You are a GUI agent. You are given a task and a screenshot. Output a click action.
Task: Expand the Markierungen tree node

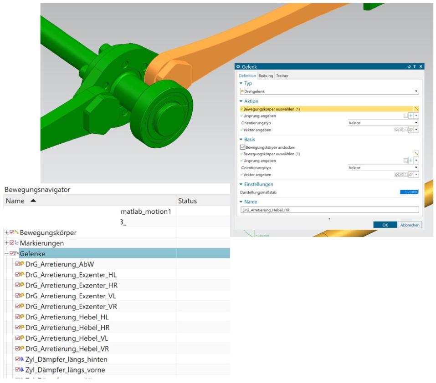point(6,243)
